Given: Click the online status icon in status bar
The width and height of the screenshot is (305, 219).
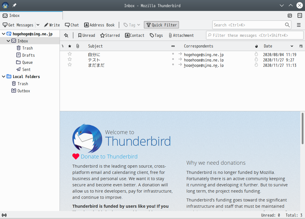Looking at the screenshot, I should click(4, 215).
